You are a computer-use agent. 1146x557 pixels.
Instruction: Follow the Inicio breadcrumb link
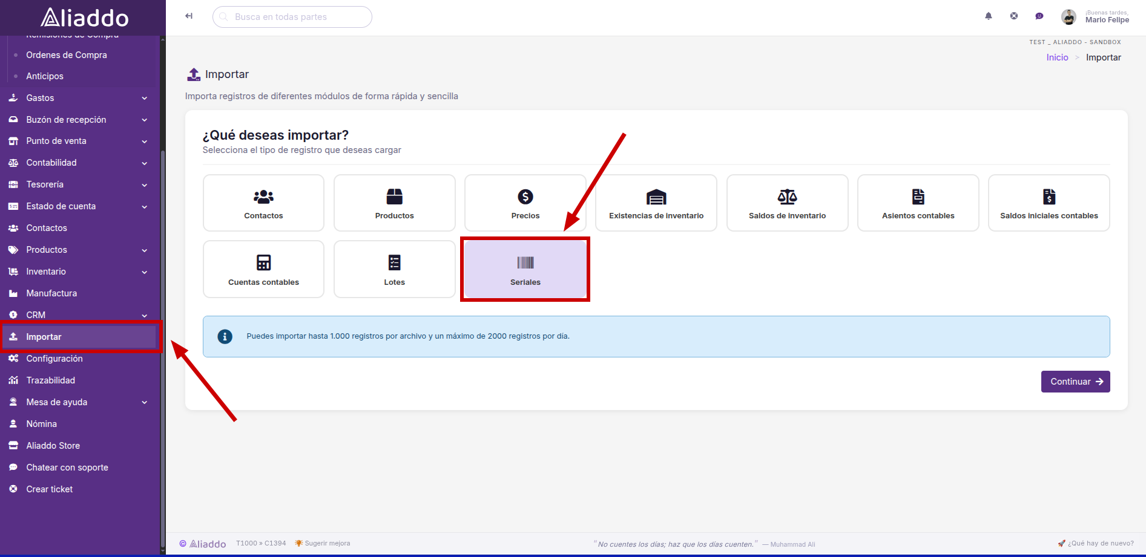click(1057, 57)
